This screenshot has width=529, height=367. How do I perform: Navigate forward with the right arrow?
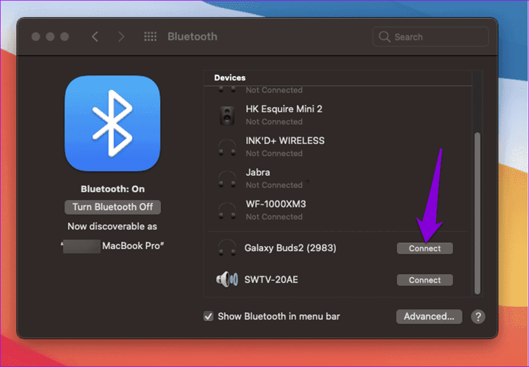[121, 36]
